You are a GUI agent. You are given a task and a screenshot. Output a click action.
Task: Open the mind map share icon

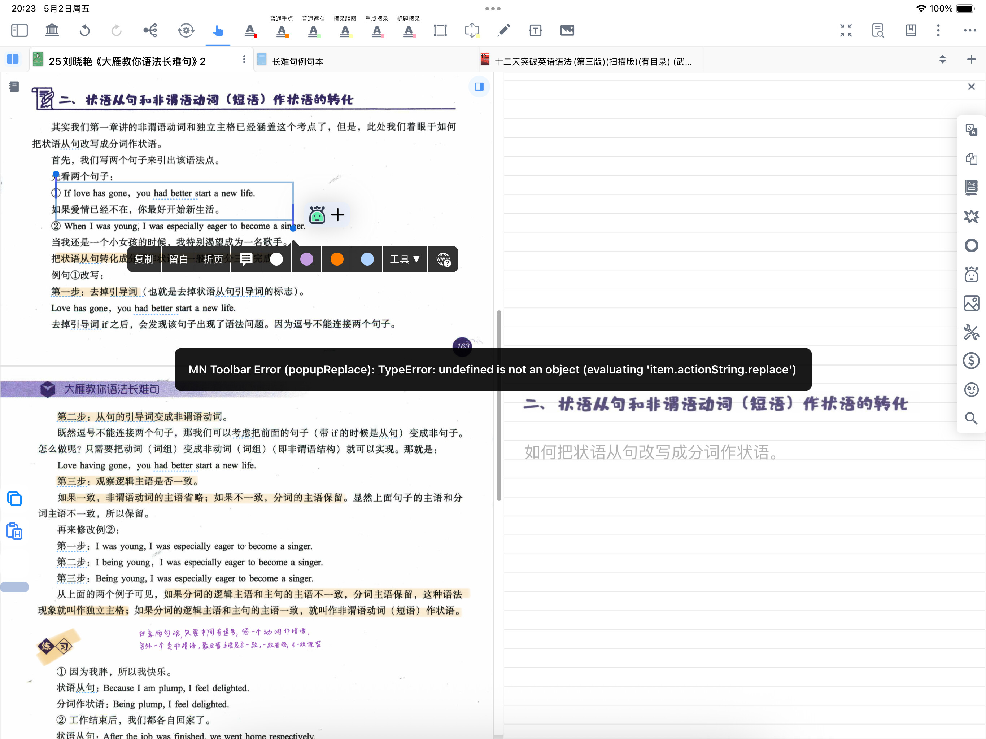point(150,30)
